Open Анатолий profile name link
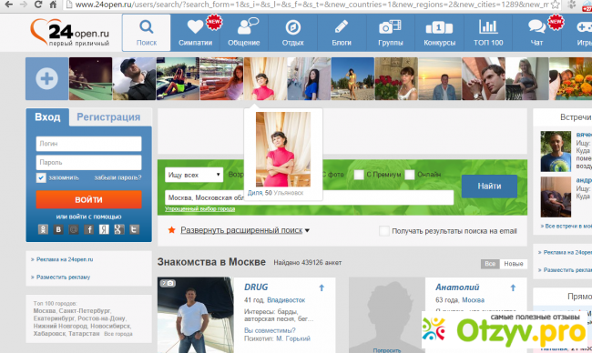592x353 pixels. (x=457, y=287)
